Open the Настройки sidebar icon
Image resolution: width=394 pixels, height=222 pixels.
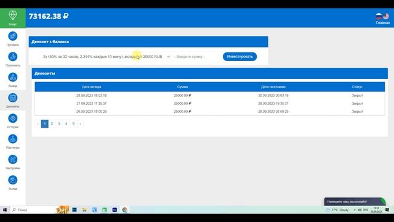(x=13, y=159)
